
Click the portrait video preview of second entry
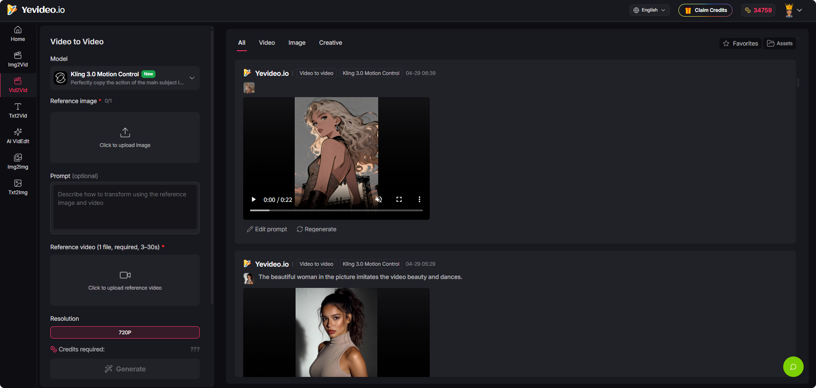click(x=336, y=332)
